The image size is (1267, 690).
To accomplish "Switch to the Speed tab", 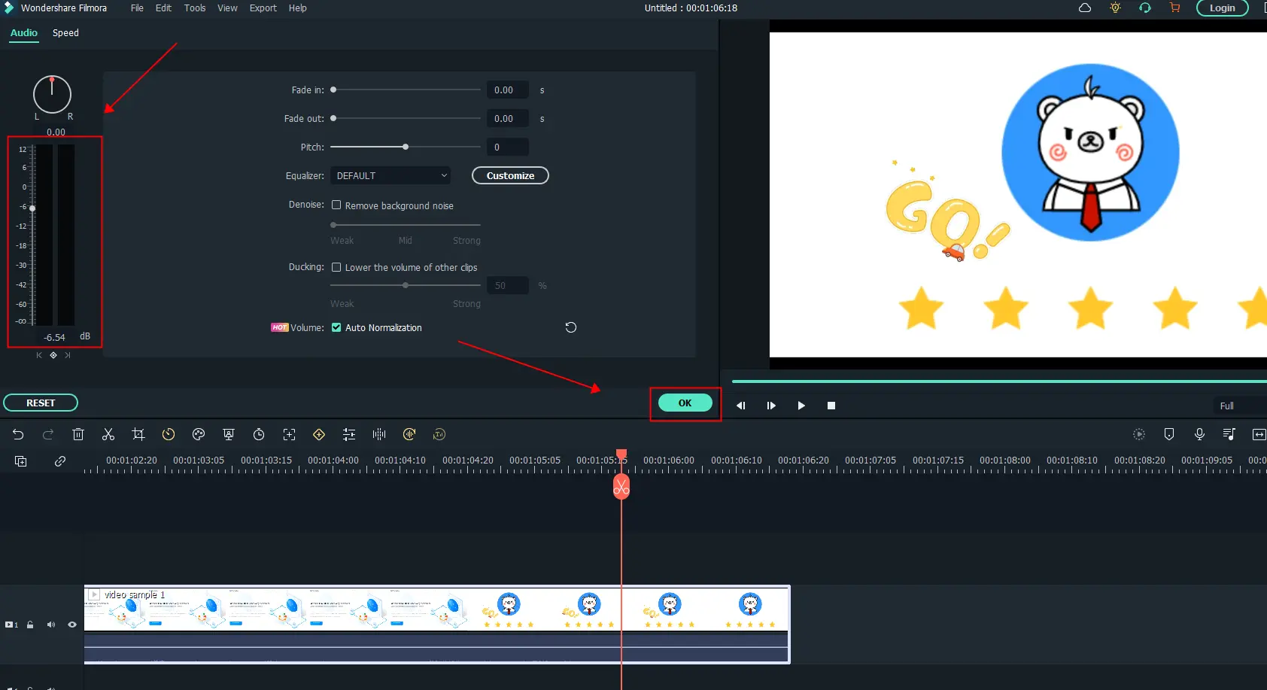I will 65,32.
